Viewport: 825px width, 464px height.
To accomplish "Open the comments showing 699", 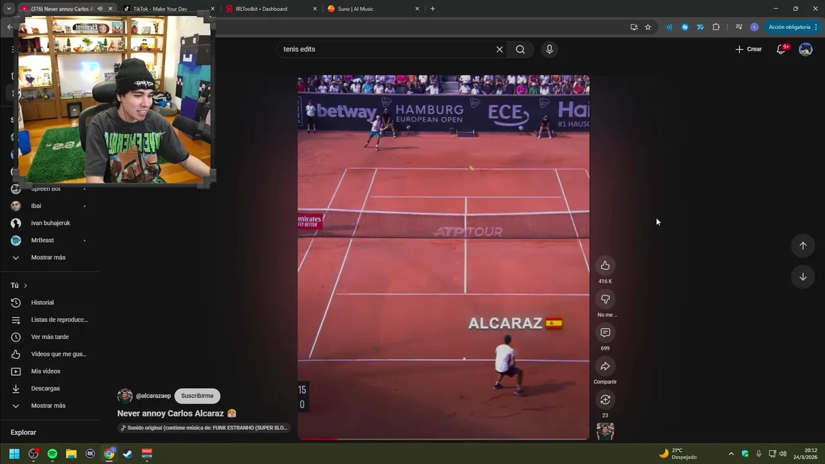I will (x=605, y=333).
